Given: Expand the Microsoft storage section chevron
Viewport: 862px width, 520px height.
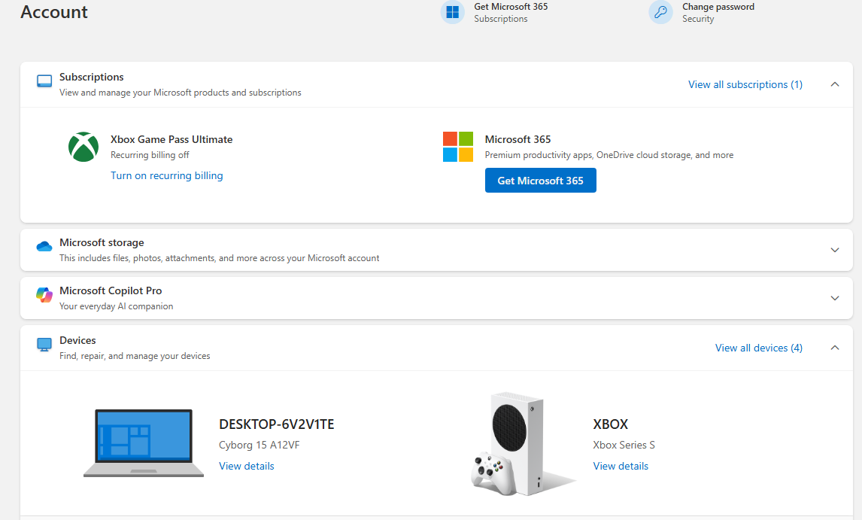Looking at the screenshot, I should tap(834, 250).
